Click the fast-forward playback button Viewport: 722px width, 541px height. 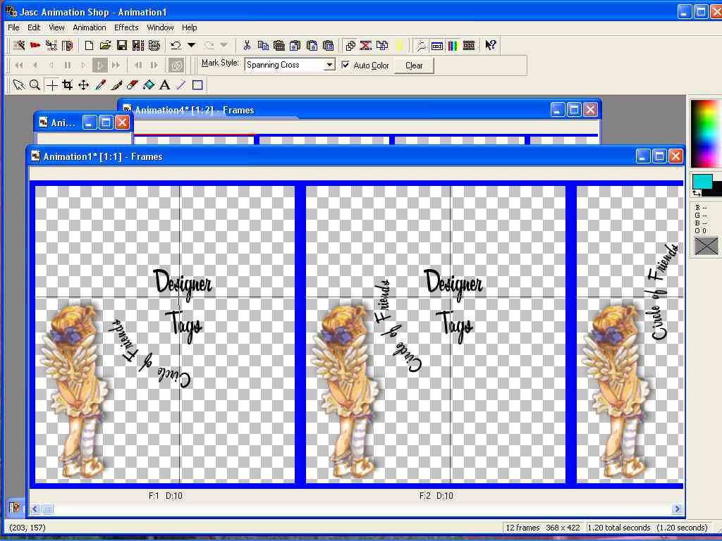pyautogui.click(x=116, y=66)
